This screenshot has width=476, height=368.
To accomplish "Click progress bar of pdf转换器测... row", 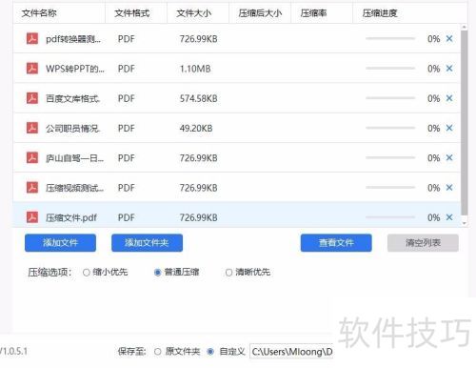I will coord(390,38).
